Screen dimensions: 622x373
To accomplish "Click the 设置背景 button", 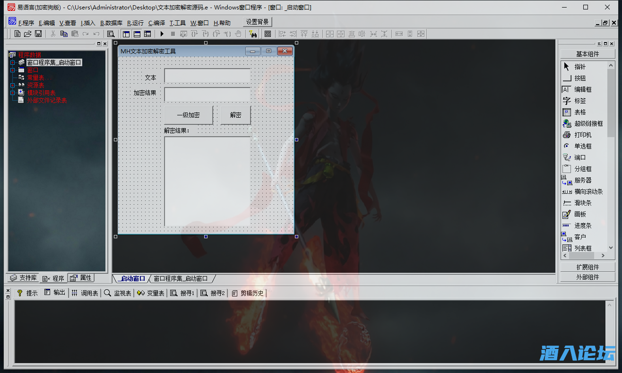I will click(x=258, y=22).
